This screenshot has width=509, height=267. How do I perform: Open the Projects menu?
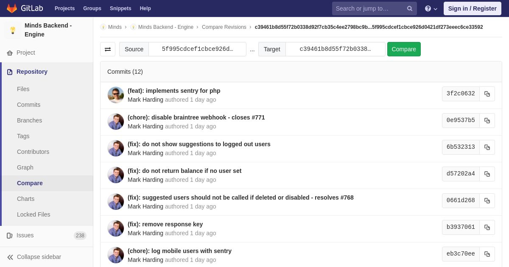[x=64, y=8]
